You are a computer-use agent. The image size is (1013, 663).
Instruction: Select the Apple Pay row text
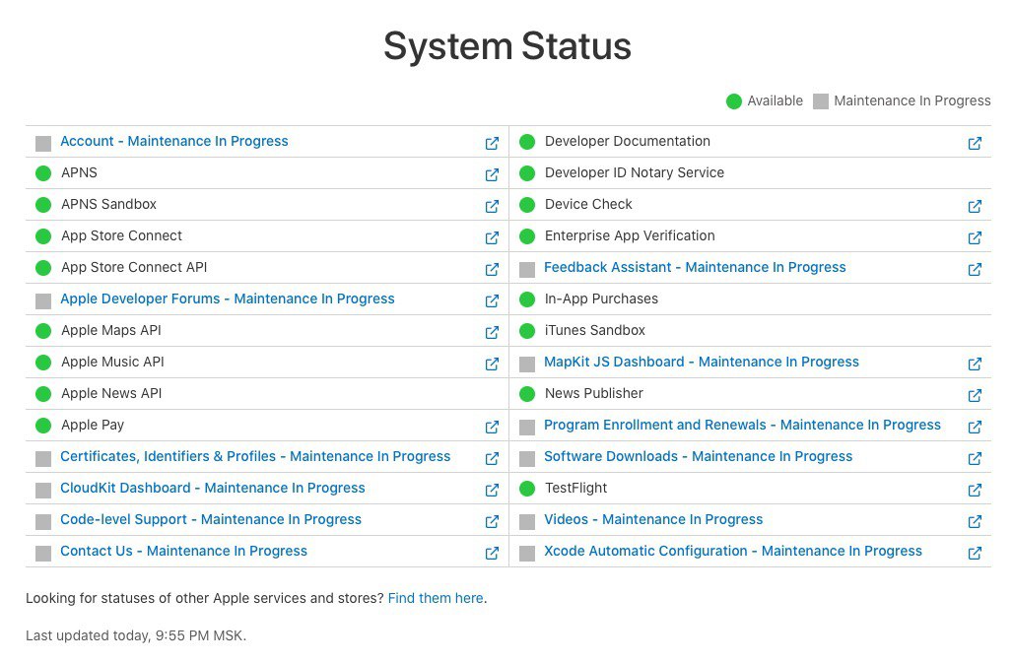pos(93,426)
